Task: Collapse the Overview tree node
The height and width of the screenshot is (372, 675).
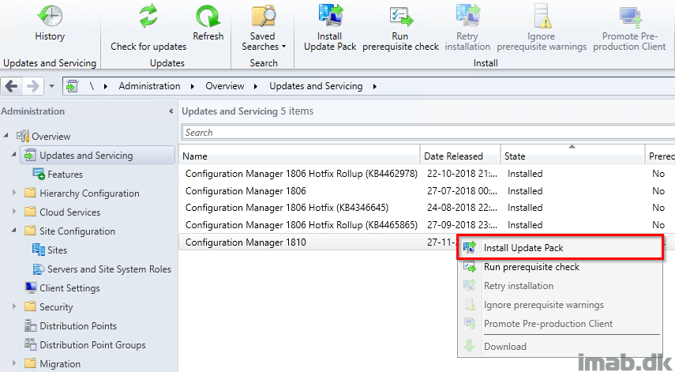Action: point(6,136)
